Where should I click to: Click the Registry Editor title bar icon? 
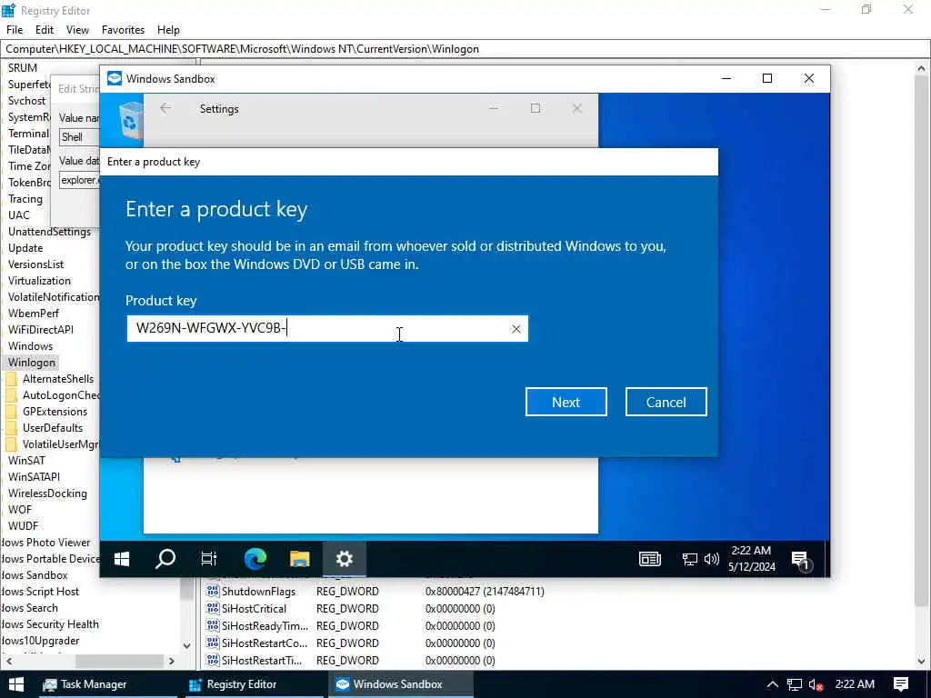[x=8, y=10]
